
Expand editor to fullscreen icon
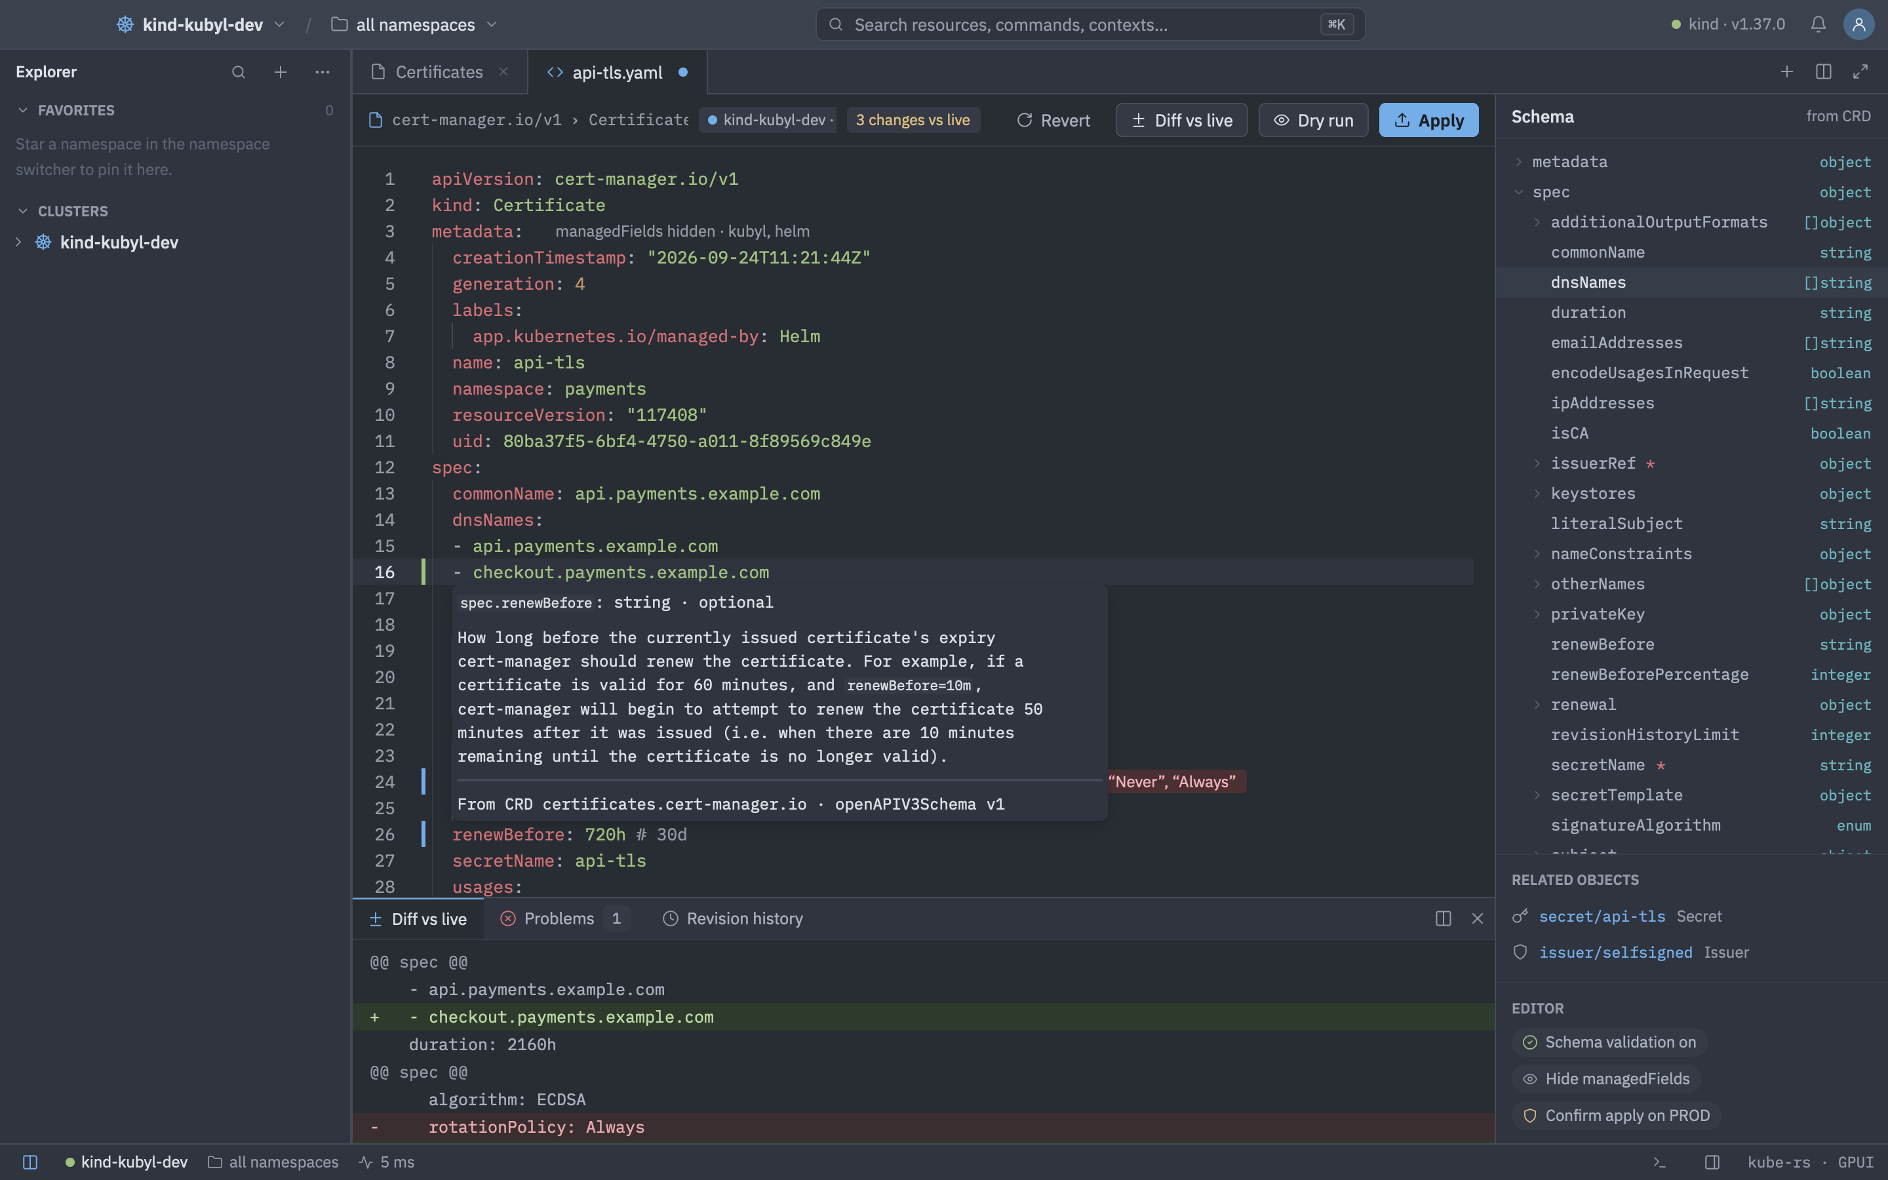point(1860,72)
